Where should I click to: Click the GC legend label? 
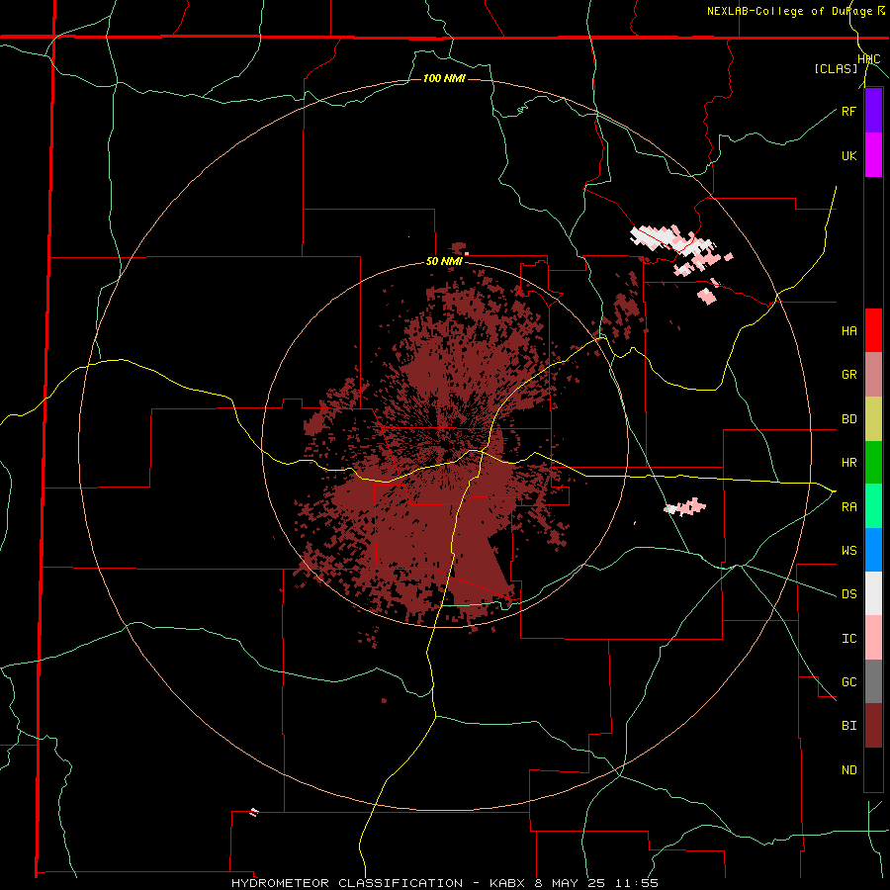coord(848,682)
